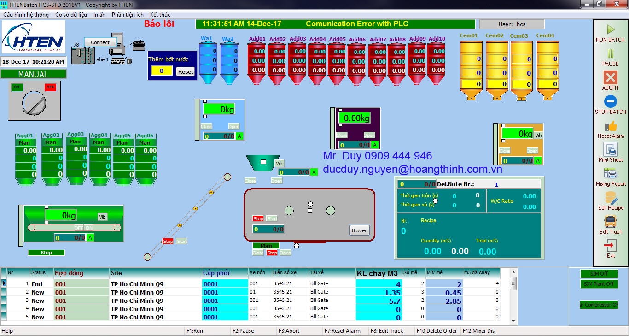The image size is (629, 336).
Task: Click the 1.35 cell in KL chạy M3
Action: pos(379,293)
